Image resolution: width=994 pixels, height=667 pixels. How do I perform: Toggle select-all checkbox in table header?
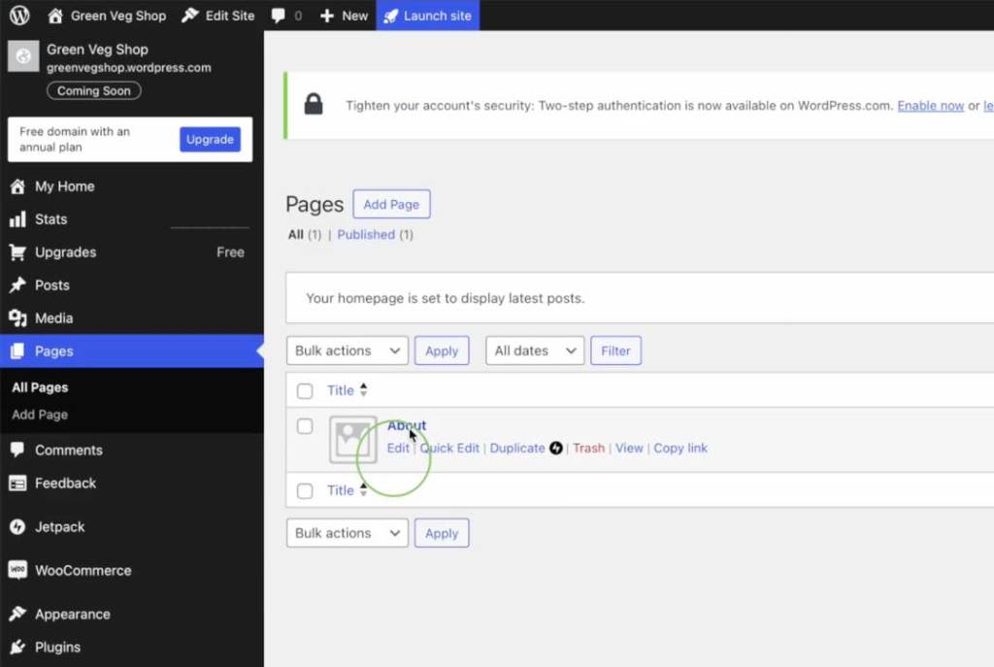(x=305, y=391)
